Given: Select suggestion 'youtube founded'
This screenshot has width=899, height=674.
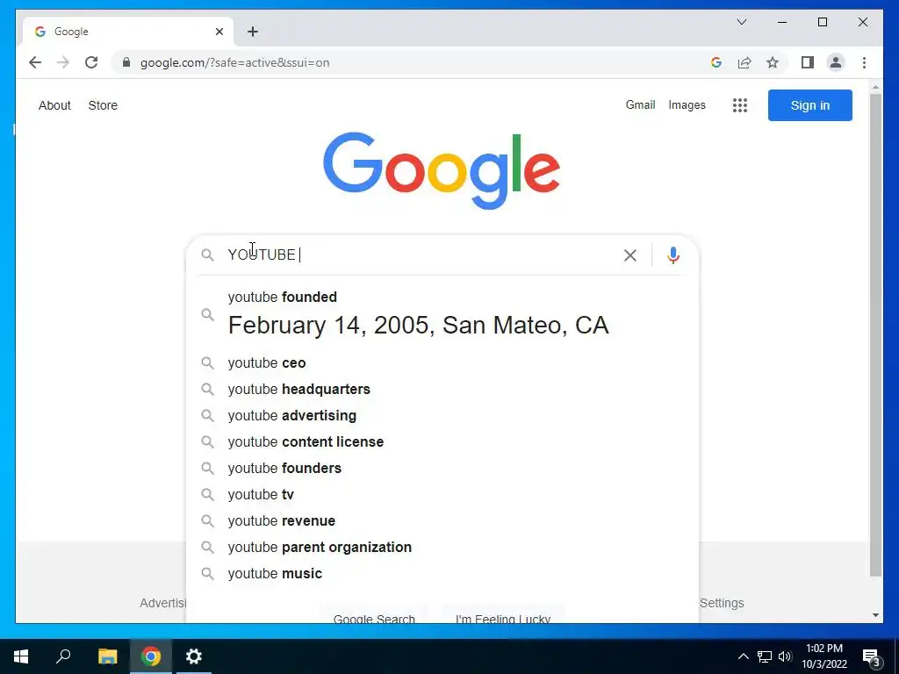Looking at the screenshot, I should (441, 315).
